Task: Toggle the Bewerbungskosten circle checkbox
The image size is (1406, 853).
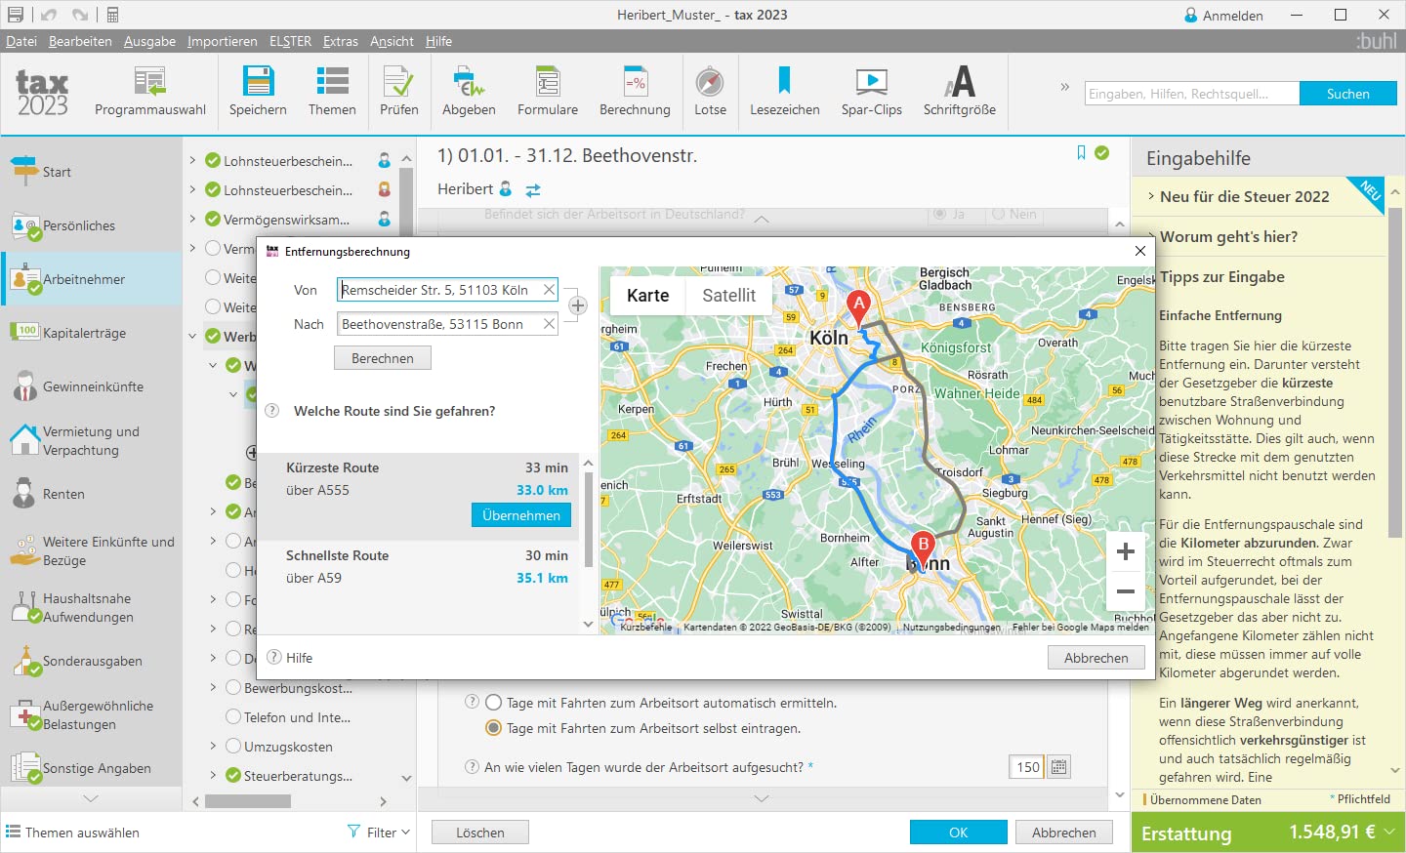Action: click(x=233, y=688)
